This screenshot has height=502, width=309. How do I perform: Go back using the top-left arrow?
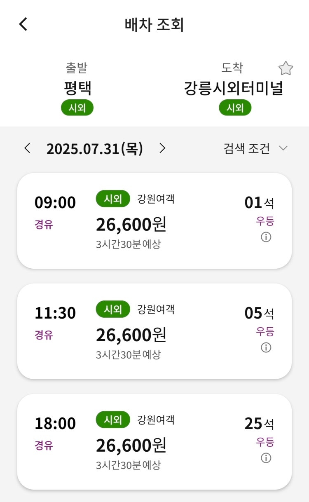(x=23, y=24)
